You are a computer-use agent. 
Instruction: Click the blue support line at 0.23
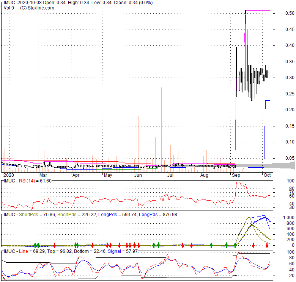[268, 101]
